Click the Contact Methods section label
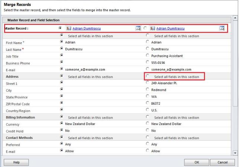239x167 pixels. click(19, 138)
